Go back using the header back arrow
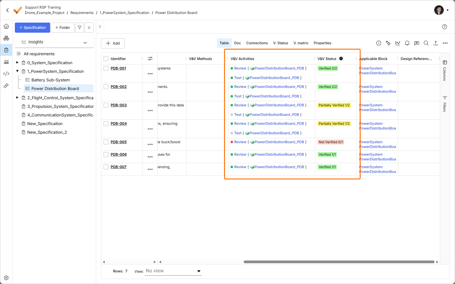The height and width of the screenshot is (284, 455). point(7,10)
